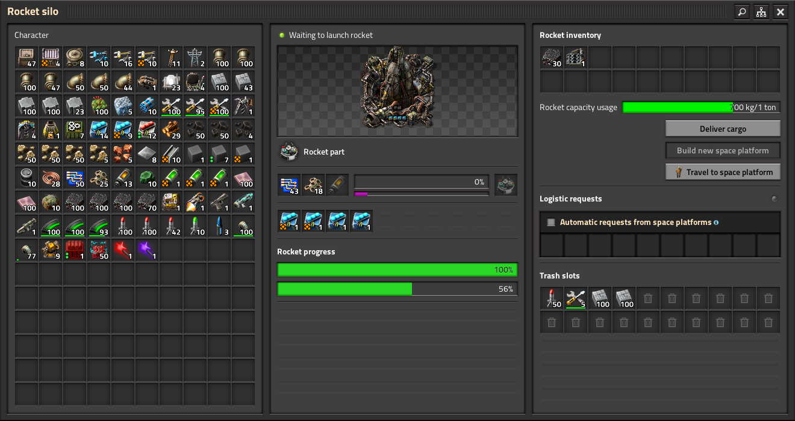Viewport: 795px width, 421px height.
Task: Select the ice stack of 5
Action: click(123, 106)
